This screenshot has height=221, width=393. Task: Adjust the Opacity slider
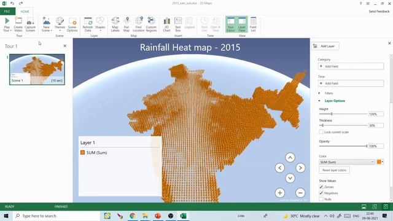pos(367,146)
